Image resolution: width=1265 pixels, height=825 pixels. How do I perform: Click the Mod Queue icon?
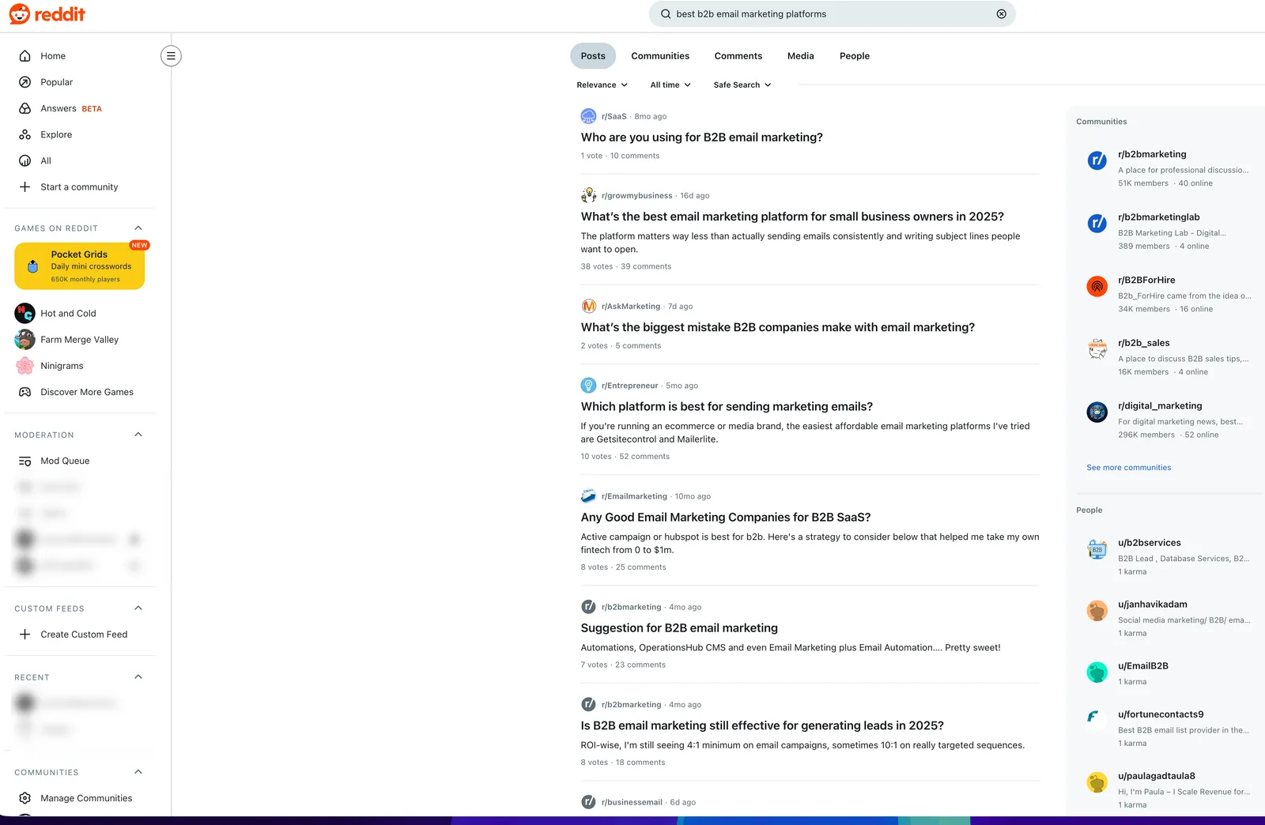(25, 461)
